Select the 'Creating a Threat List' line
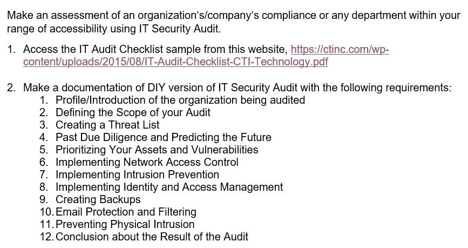This screenshot has width=468, height=248. pos(107,125)
